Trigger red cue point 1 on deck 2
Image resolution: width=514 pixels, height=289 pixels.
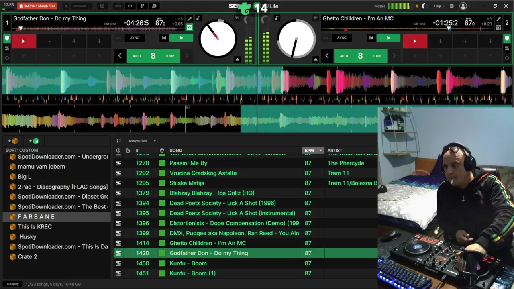pyautogui.click(x=415, y=41)
